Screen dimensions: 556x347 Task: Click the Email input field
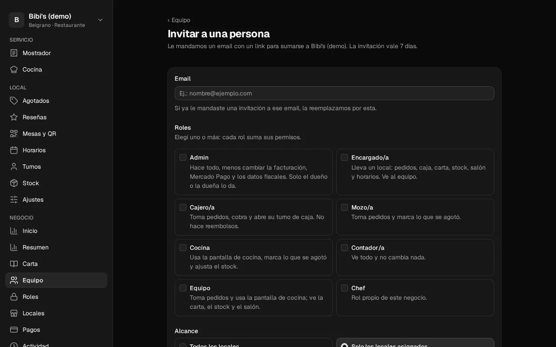pos(334,93)
